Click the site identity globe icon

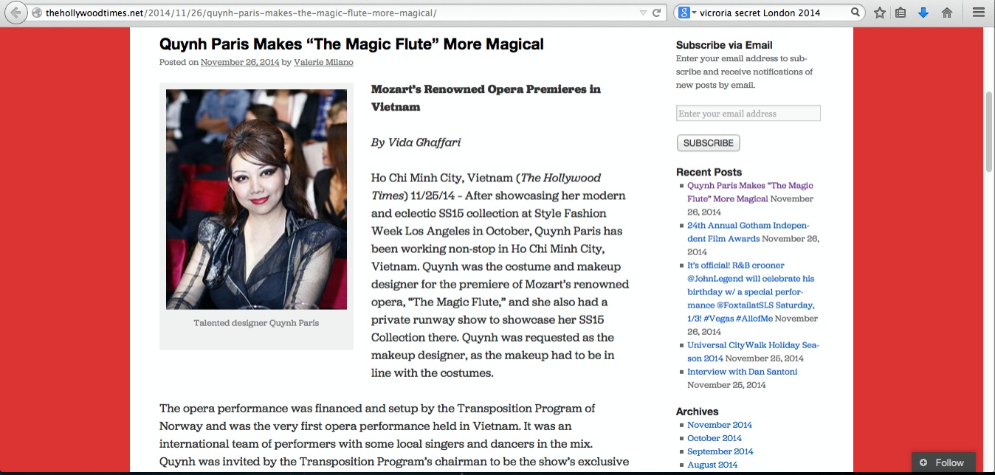click(37, 13)
